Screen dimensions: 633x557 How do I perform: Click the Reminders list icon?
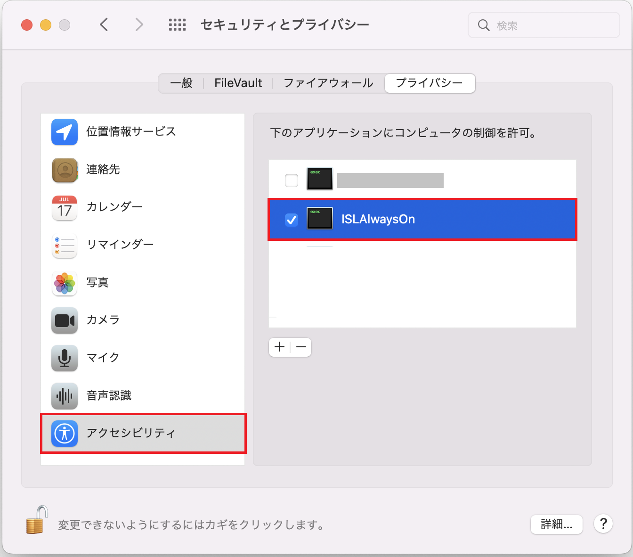(x=65, y=245)
